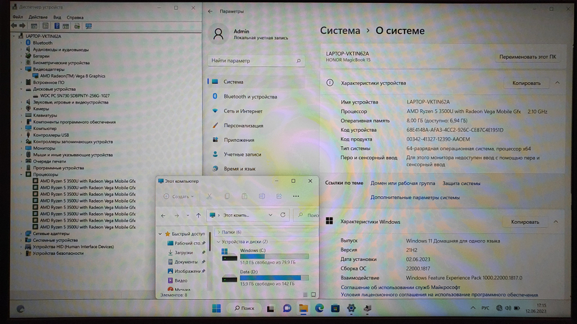Viewport: 577px width, 324px height.
Task: Copy device characteristics with Копировать button
Action: tap(526, 83)
